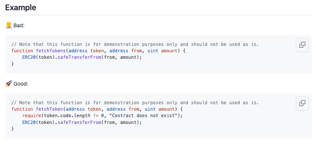The image size is (316, 144).
Task: Click safeTransferFrom in the Bad code block
Action: tap(79, 57)
